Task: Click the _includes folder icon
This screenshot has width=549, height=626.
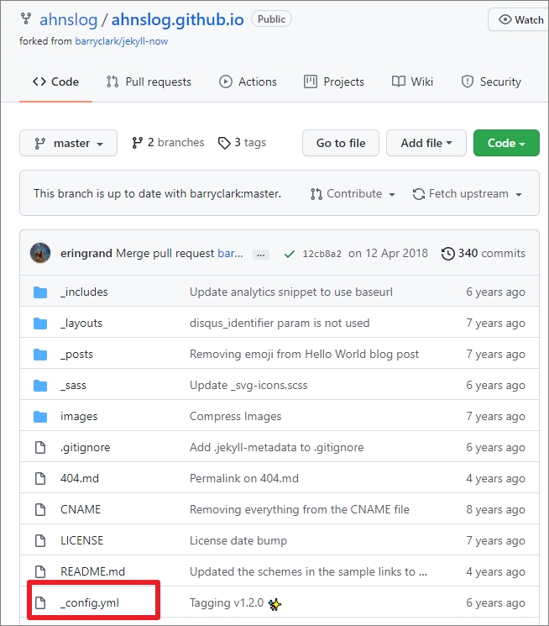Action: (40, 292)
